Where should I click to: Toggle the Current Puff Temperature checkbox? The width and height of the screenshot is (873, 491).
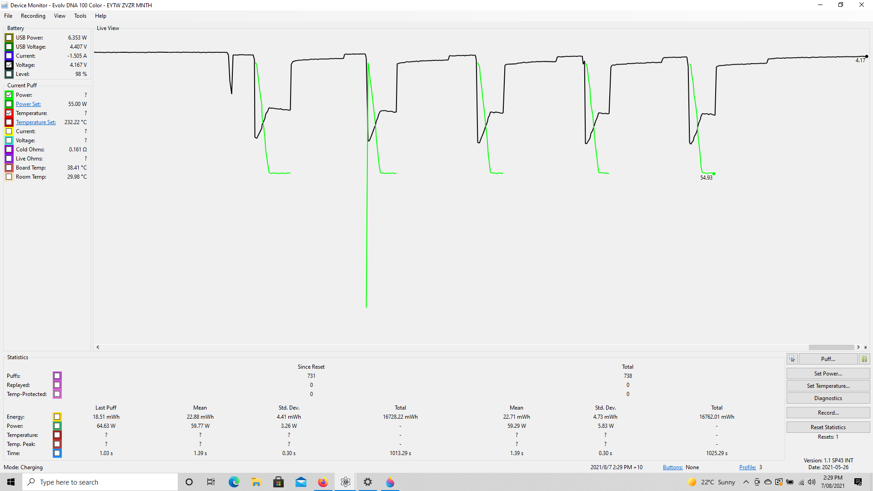[9, 113]
